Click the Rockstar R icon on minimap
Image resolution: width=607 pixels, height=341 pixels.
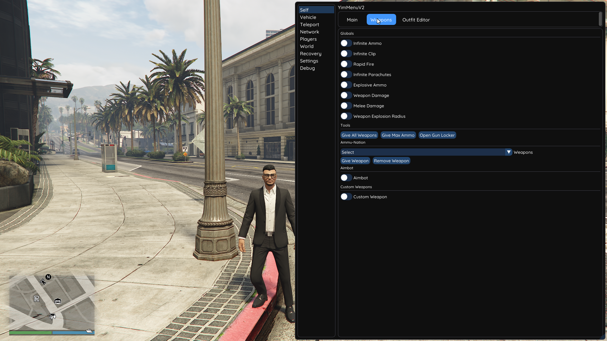pyautogui.click(x=37, y=299)
